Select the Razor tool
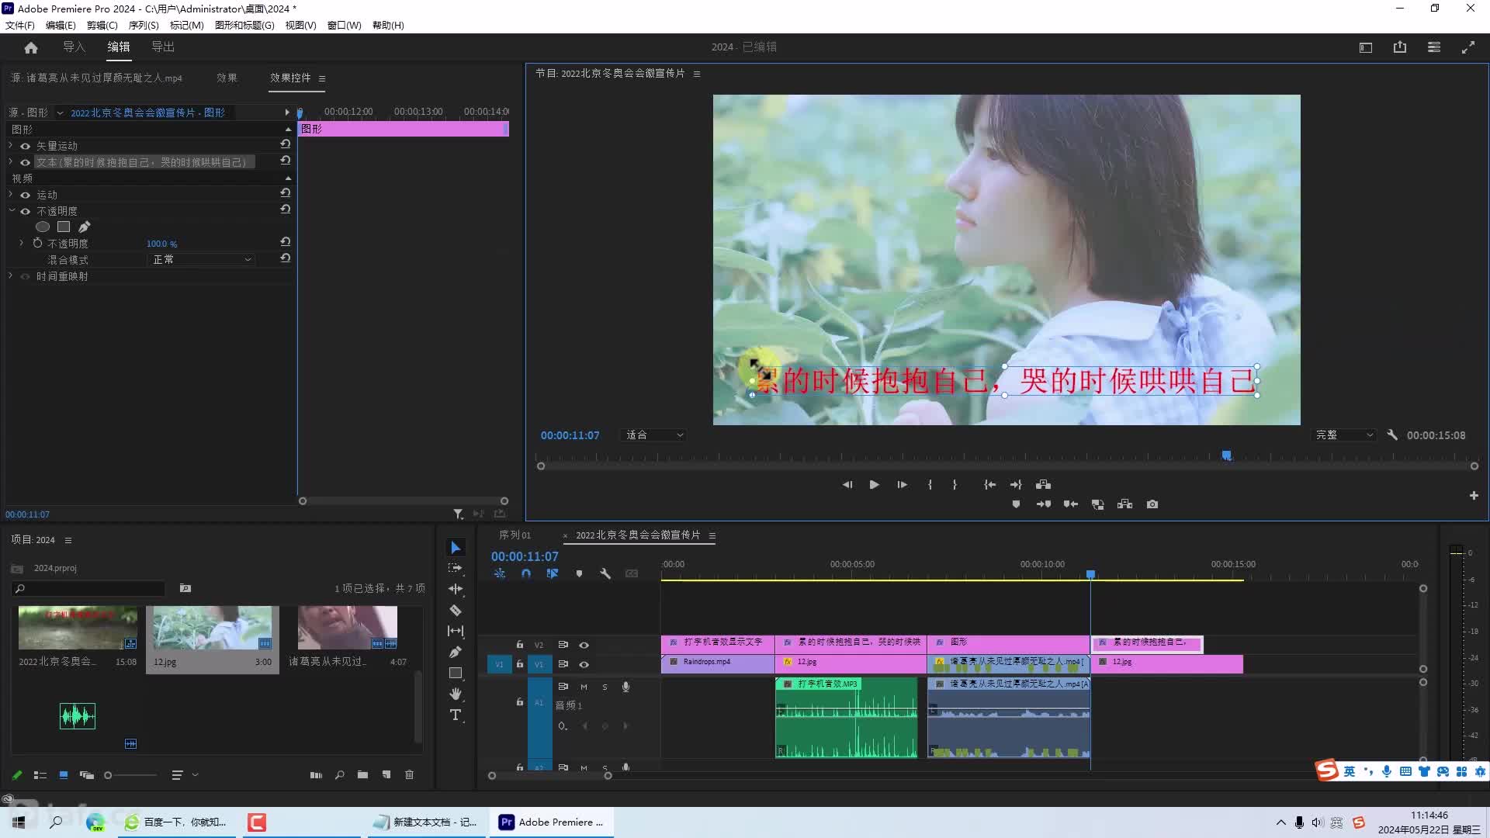The height and width of the screenshot is (838, 1490). pyautogui.click(x=456, y=610)
